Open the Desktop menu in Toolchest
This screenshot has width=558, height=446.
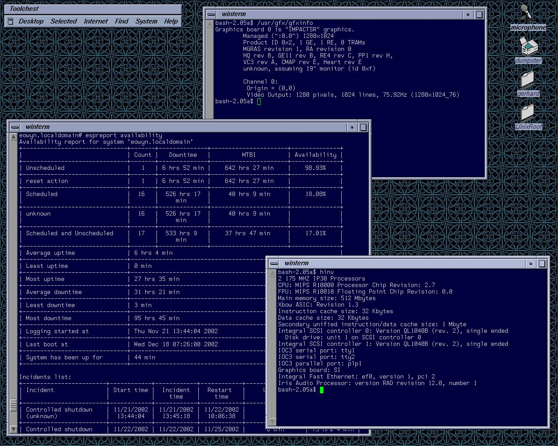pos(31,21)
